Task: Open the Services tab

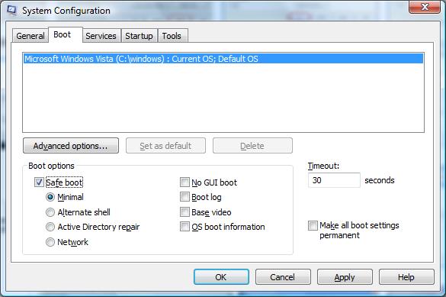Action: click(101, 36)
